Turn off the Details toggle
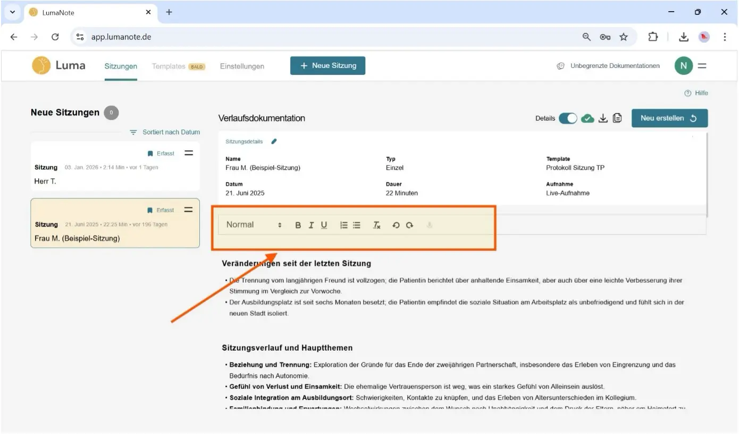739x434 pixels. [567, 118]
